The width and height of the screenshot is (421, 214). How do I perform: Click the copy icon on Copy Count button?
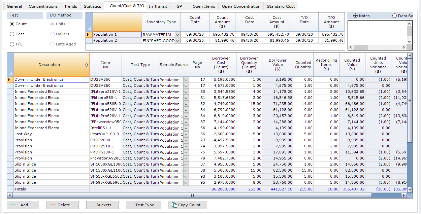pos(175,205)
